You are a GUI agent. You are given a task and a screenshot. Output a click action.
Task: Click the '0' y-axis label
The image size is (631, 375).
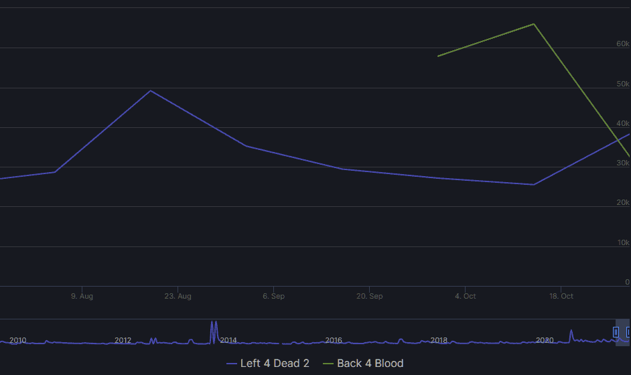point(627,282)
